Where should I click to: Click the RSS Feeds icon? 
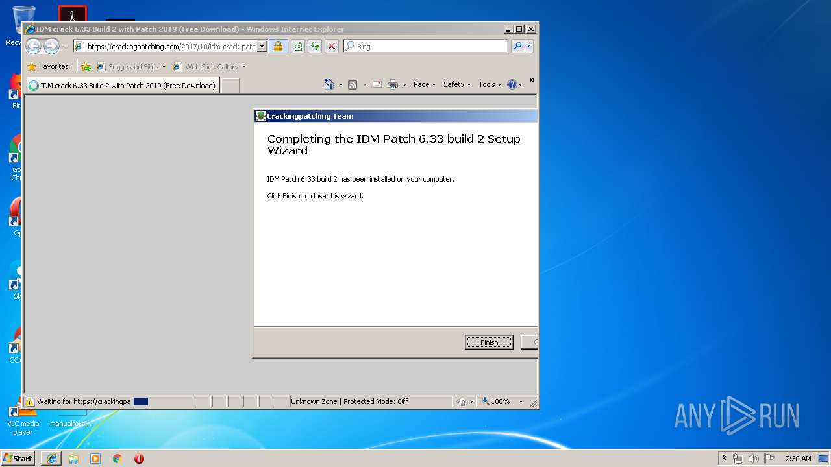click(x=353, y=84)
